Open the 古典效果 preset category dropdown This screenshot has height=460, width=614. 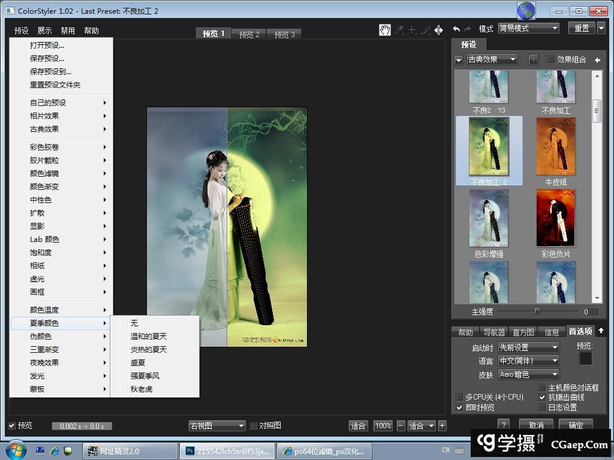coord(492,59)
